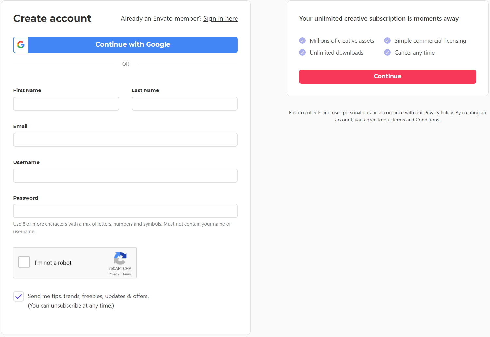Click checkmark icon beside Unlimited downloads
The image size is (490, 337).
click(x=302, y=52)
